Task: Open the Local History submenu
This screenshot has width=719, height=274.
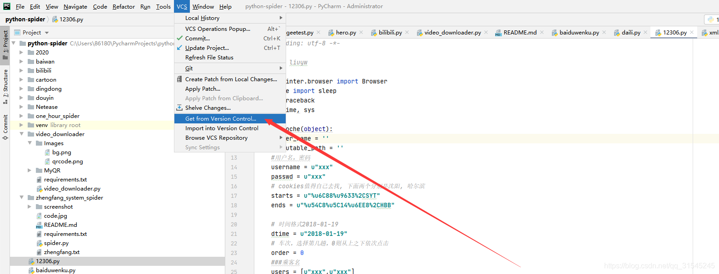Action: [230, 18]
